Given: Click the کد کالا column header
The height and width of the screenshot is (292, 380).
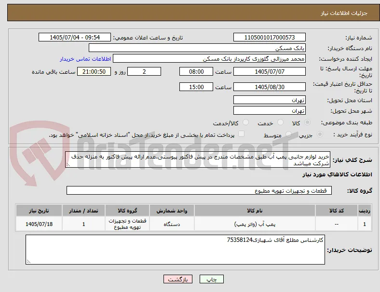Looking at the screenshot, I should [x=337, y=211].
